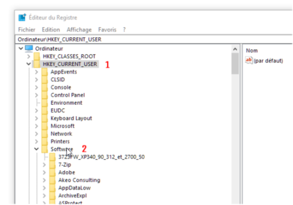Expand the HKEY_CLASSES_ROOT chevron
293x205 pixels.
(29, 56)
